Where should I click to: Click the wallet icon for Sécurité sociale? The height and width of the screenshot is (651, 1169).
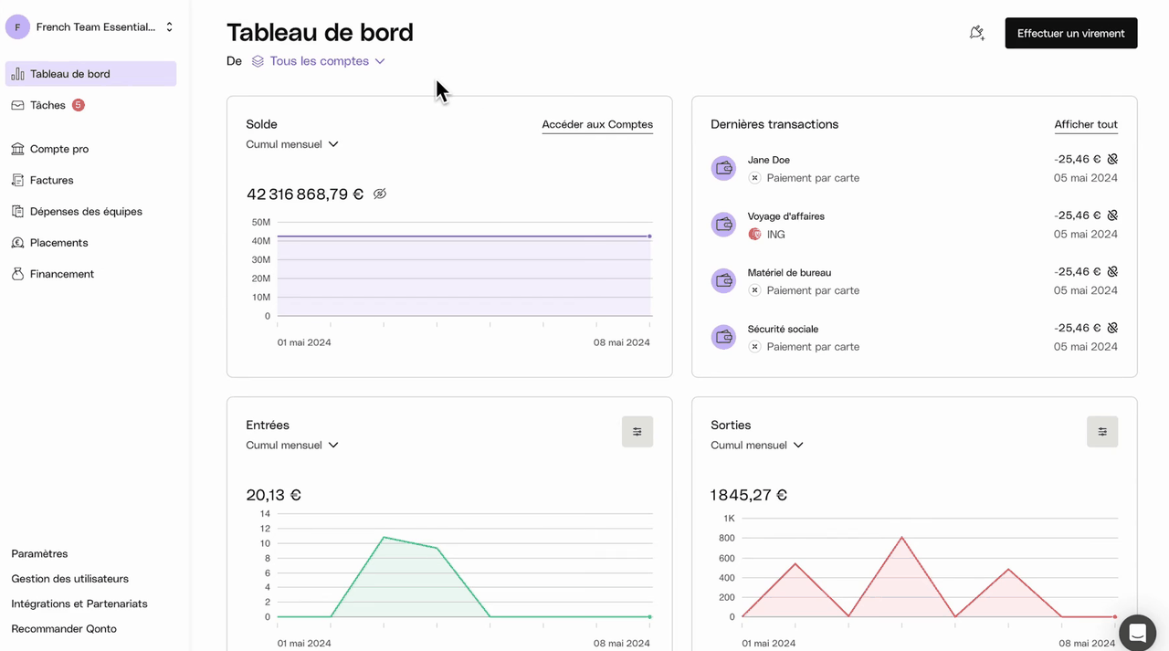723,337
